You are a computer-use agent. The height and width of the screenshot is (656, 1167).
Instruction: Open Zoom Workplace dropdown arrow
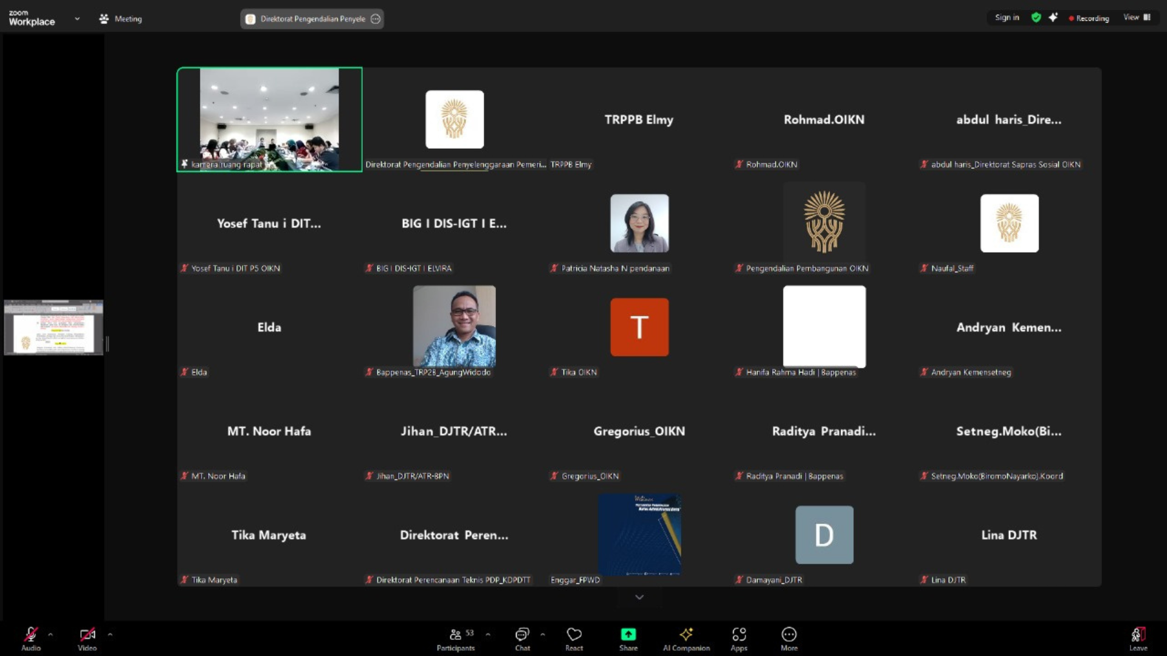(x=77, y=19)
